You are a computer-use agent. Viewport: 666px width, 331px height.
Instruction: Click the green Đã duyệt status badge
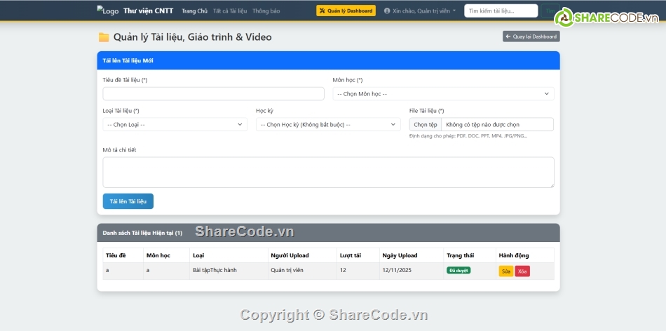click(x=458, y=271)
